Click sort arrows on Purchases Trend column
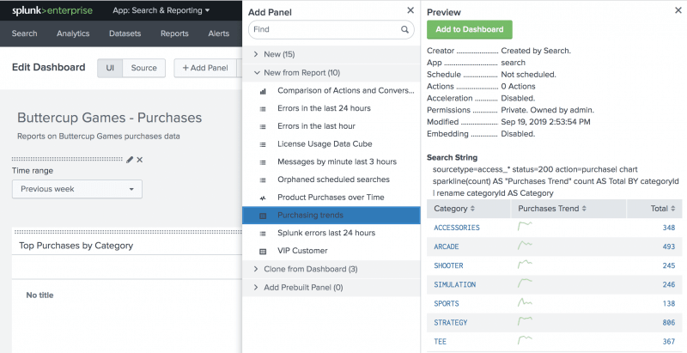Screen dimensions: 687x353 584,209
